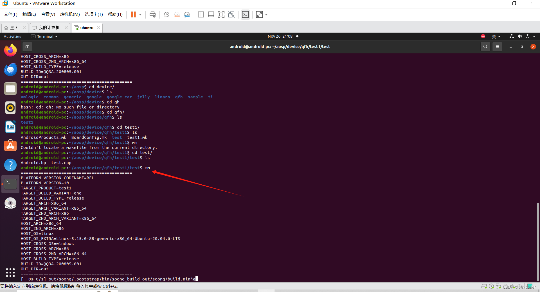
Task: Open the 文件(F) menu
Action: coord(11,14)
